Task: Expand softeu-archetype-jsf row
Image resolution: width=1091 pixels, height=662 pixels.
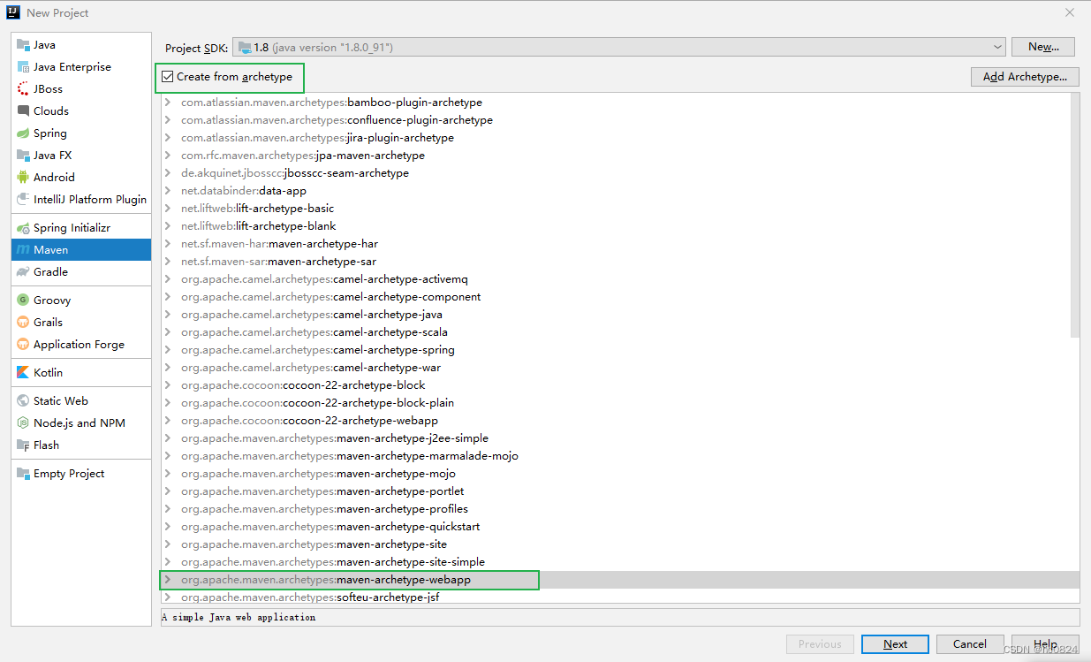Action: coord(167,597)
